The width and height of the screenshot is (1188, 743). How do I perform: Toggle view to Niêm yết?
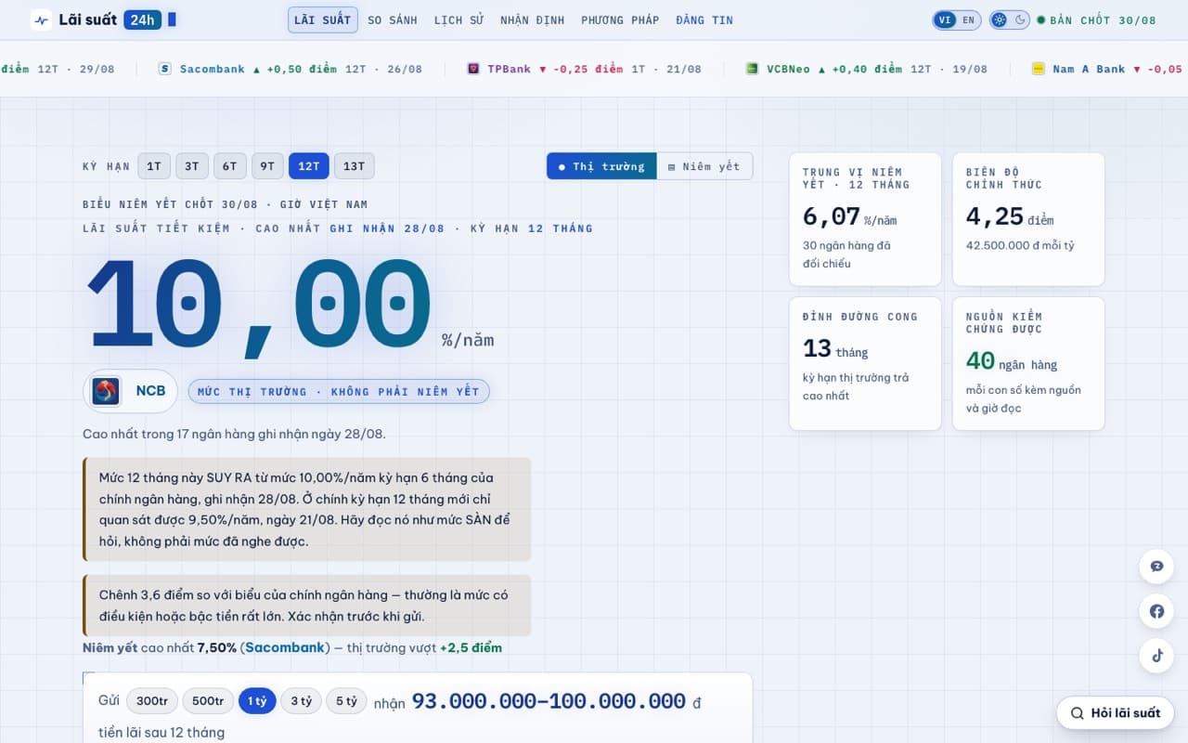pyautogui.click(x=704, y=166)
